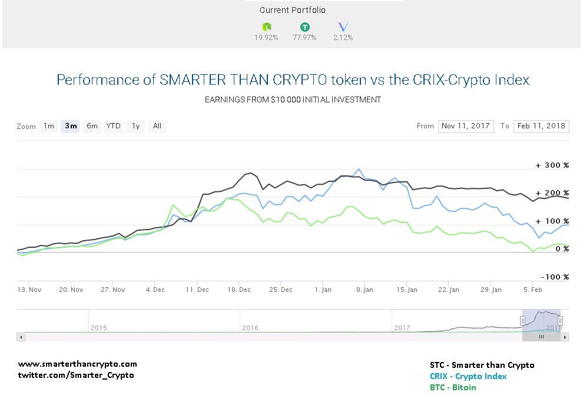Set chart zoom to 6m
The image size is (583, 402).
[x=92, y=127]
